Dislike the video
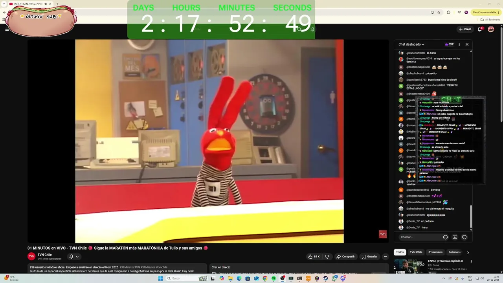 tap(327, 257)
